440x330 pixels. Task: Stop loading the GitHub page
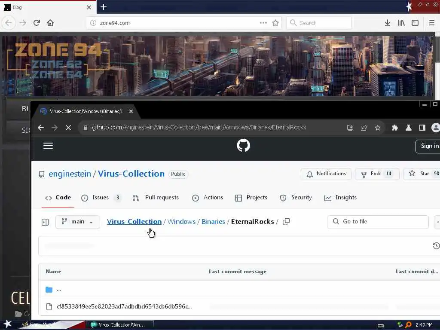(x=68, y=128)
